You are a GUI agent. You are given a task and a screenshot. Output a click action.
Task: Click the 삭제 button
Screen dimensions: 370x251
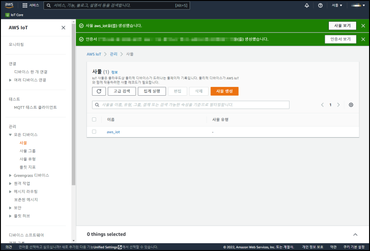(x=199, y=92)
